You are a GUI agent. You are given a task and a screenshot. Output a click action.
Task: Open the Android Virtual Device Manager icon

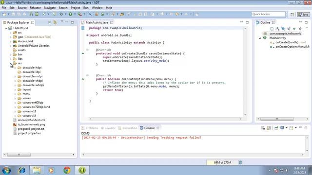(x=37, y=14)
